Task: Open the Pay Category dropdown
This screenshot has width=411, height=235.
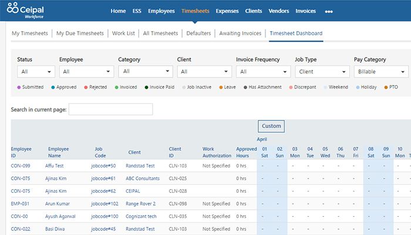Action: pyautogui.click(x=380, y=72)
